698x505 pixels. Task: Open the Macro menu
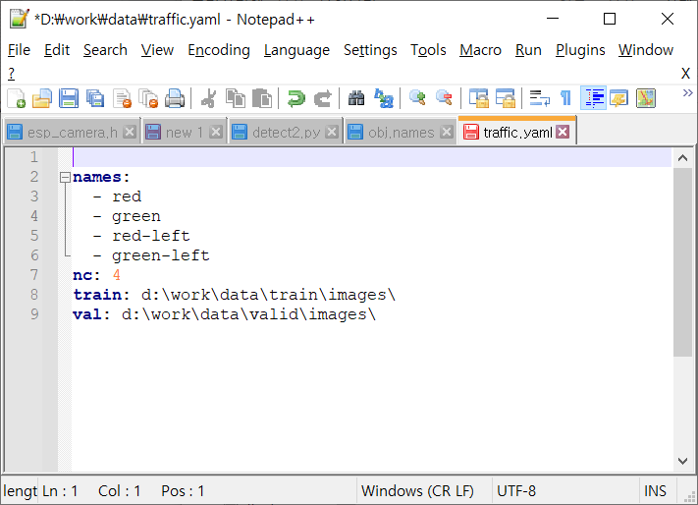pyautogui.click(x=480, y=50)
